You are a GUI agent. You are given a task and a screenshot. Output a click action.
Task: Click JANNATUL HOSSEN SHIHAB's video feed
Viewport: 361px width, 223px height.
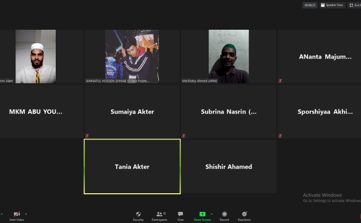pos(132,56)
